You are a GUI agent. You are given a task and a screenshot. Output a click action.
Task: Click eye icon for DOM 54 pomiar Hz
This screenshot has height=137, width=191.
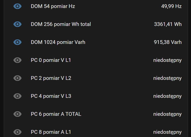pyautogui.click(x=17, y=6)
